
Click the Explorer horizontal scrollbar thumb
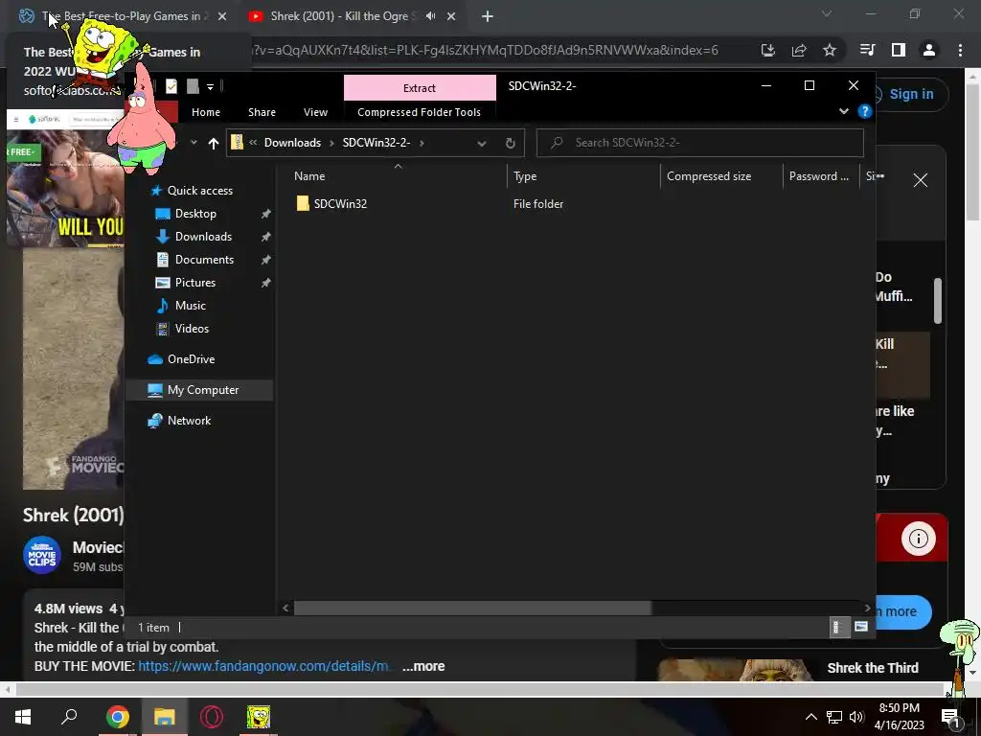pyautogui.click(x=472, y=609)
